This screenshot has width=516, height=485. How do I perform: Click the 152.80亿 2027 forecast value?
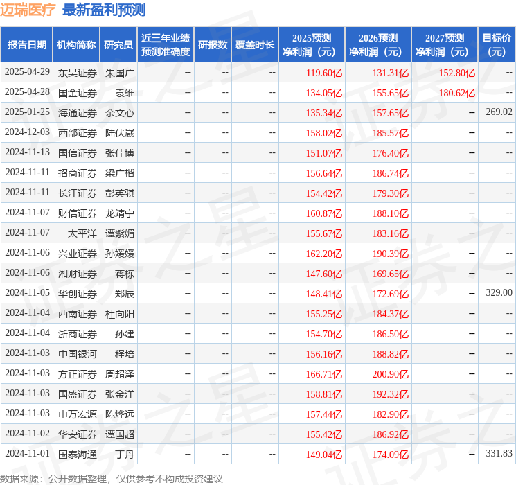tap(456, 73)
